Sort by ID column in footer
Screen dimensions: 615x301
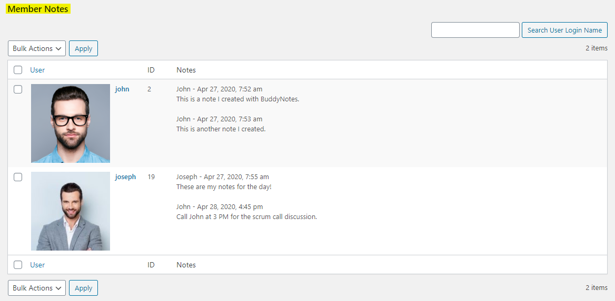151,265
